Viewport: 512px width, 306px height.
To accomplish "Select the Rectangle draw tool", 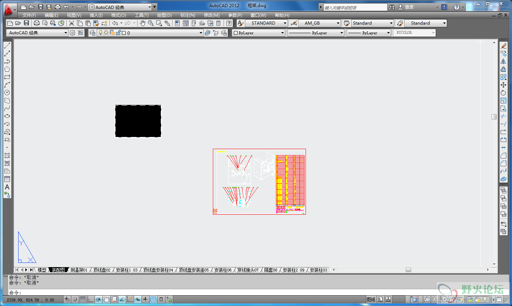I will coord(7,77).
